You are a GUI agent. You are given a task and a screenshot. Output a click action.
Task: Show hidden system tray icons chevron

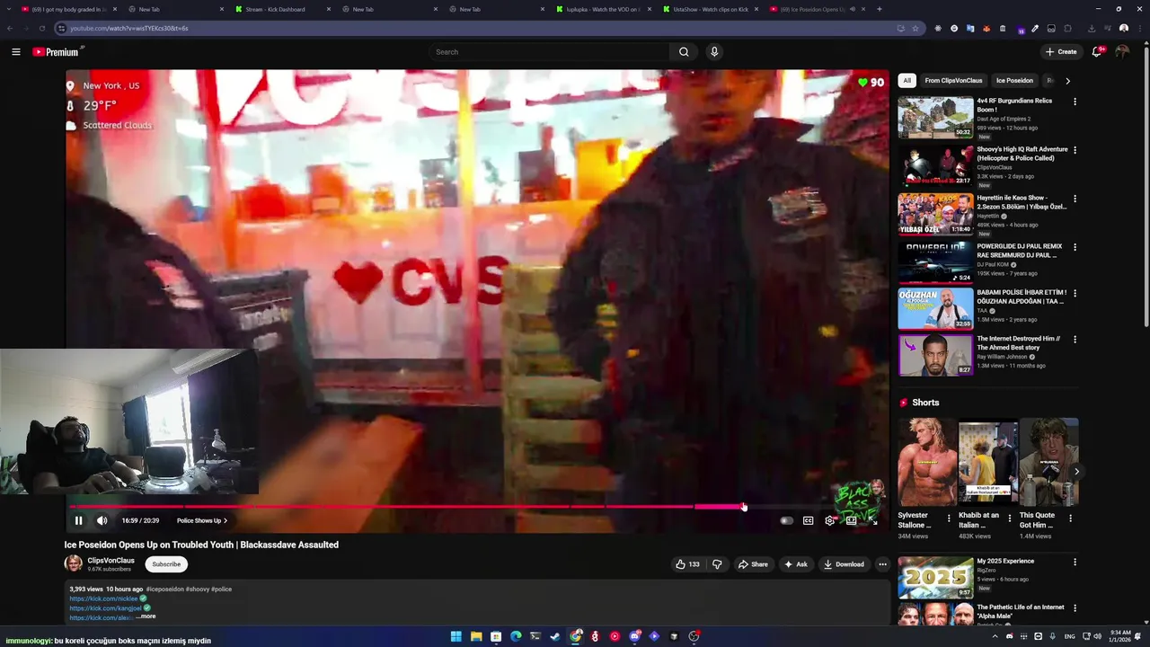click(x=995, y=636)
